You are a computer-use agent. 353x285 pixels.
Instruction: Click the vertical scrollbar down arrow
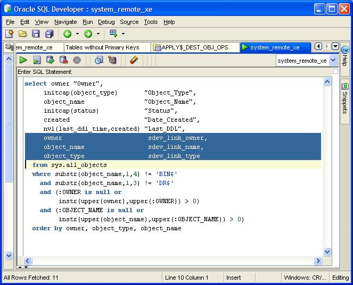coord(327,253)
